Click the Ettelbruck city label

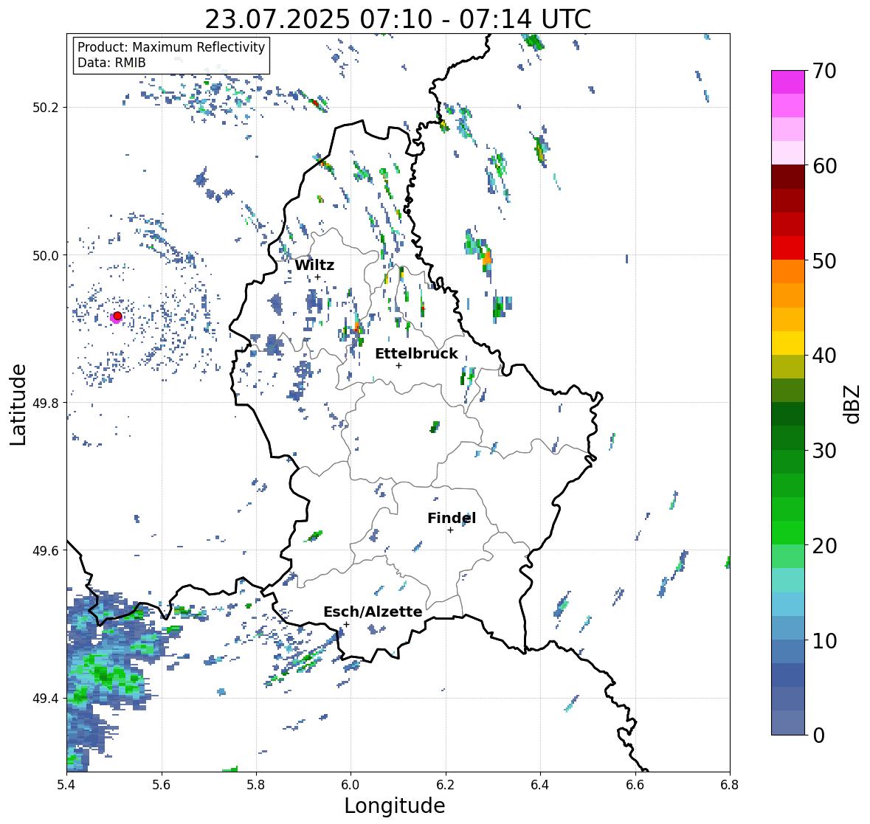coord(416,353)
